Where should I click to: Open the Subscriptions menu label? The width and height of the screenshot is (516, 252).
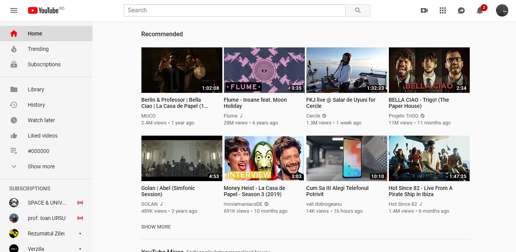click(44, 64)
